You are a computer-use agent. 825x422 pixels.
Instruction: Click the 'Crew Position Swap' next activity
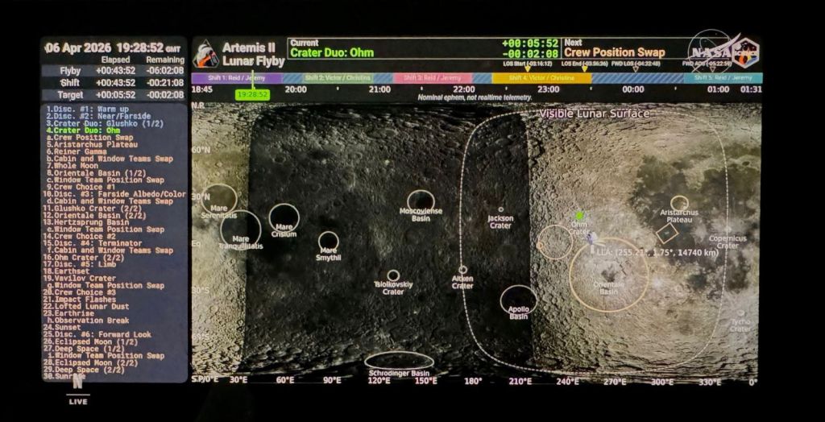coord(615,53)
